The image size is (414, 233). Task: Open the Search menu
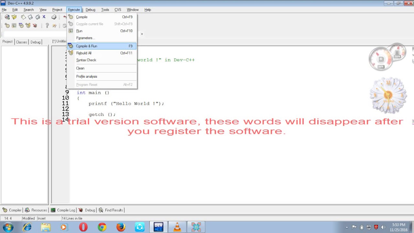[28, 10]
